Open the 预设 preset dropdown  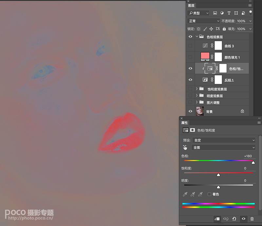[x=224, y=140]
